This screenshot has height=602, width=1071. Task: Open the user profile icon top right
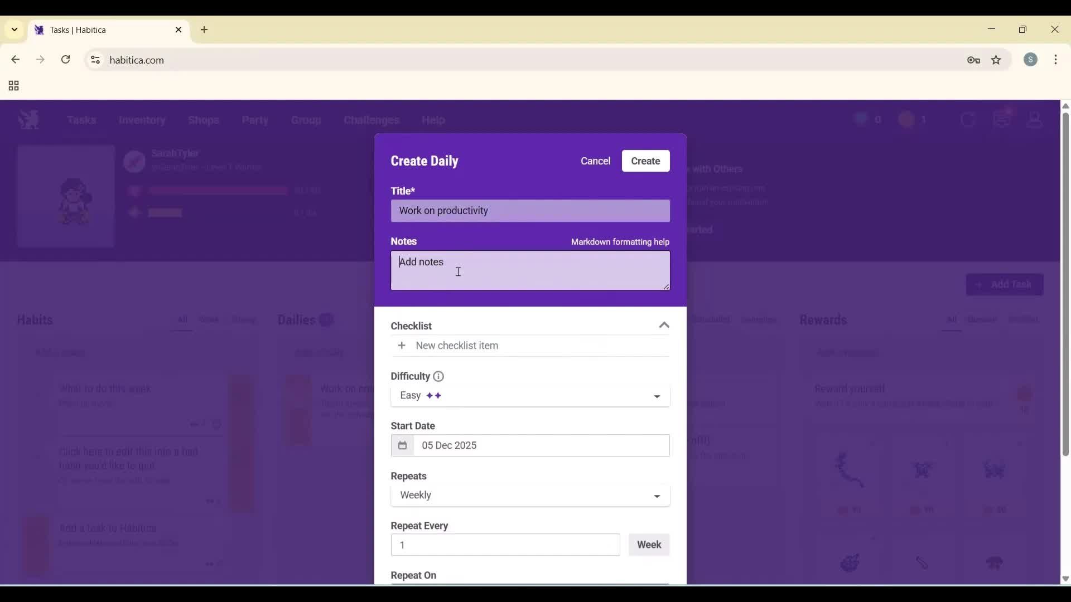pos(1035,119)
